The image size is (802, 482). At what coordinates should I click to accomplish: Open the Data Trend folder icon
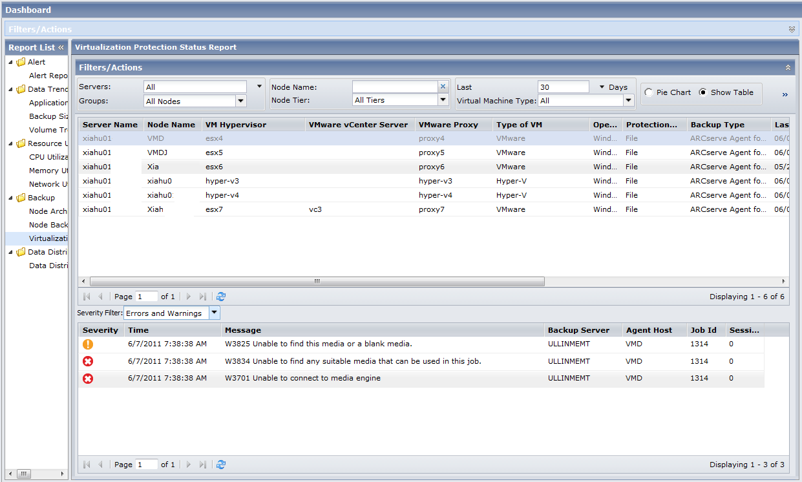click(21, 89)
